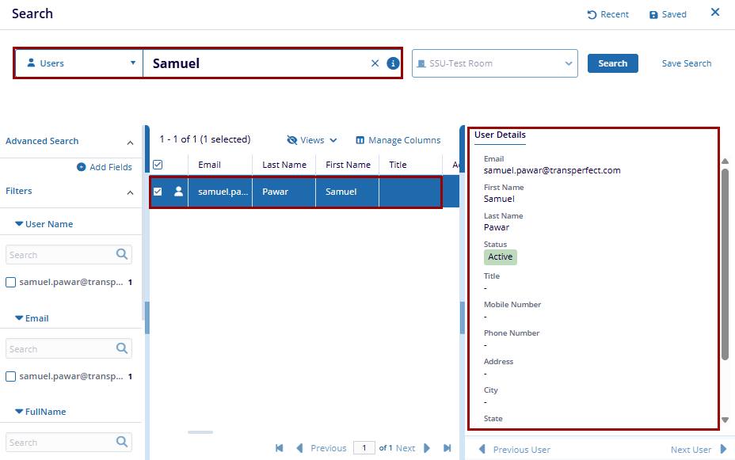Viewport: 735px width, 460px height.
Task: Open Saved searches
Action: point(668,14)
